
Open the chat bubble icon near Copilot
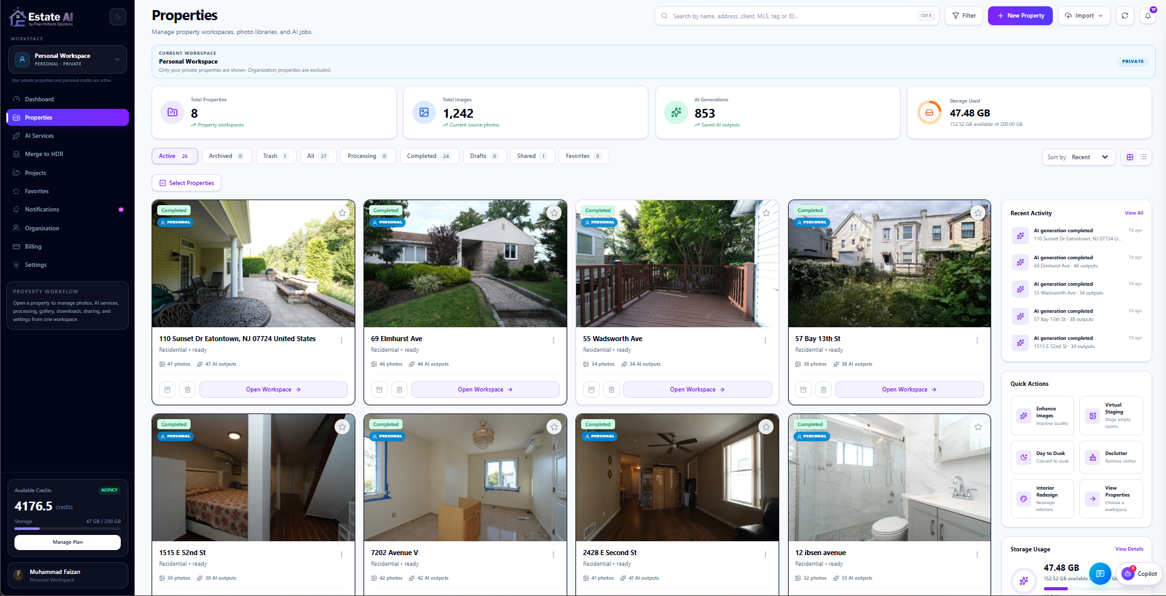1100,573
